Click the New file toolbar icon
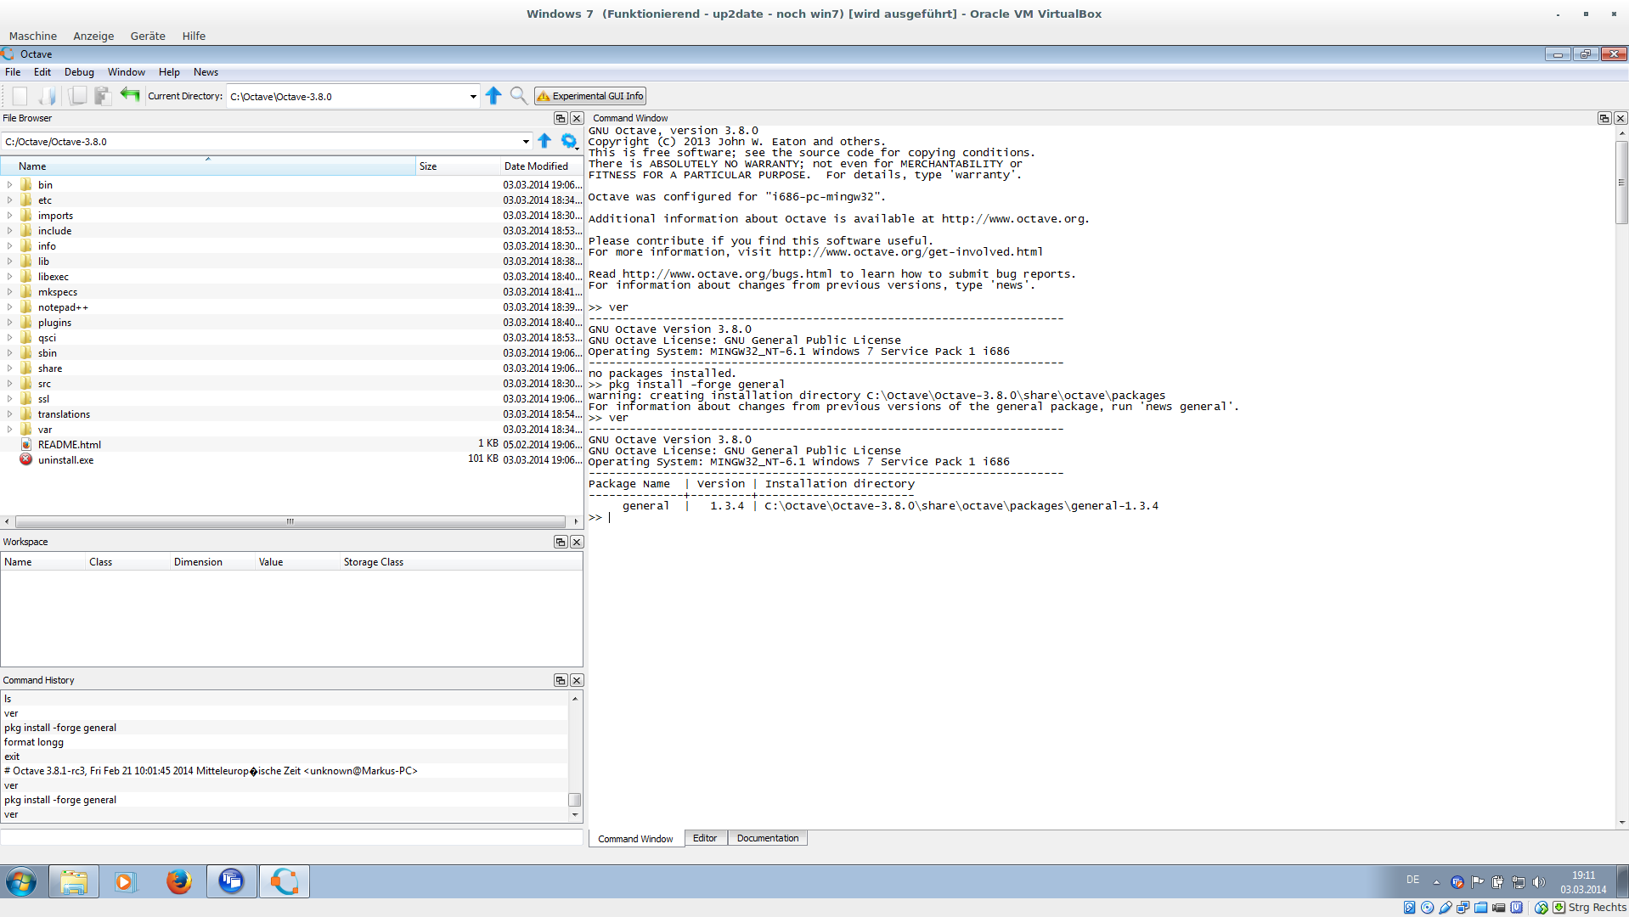 click(20, 96)
